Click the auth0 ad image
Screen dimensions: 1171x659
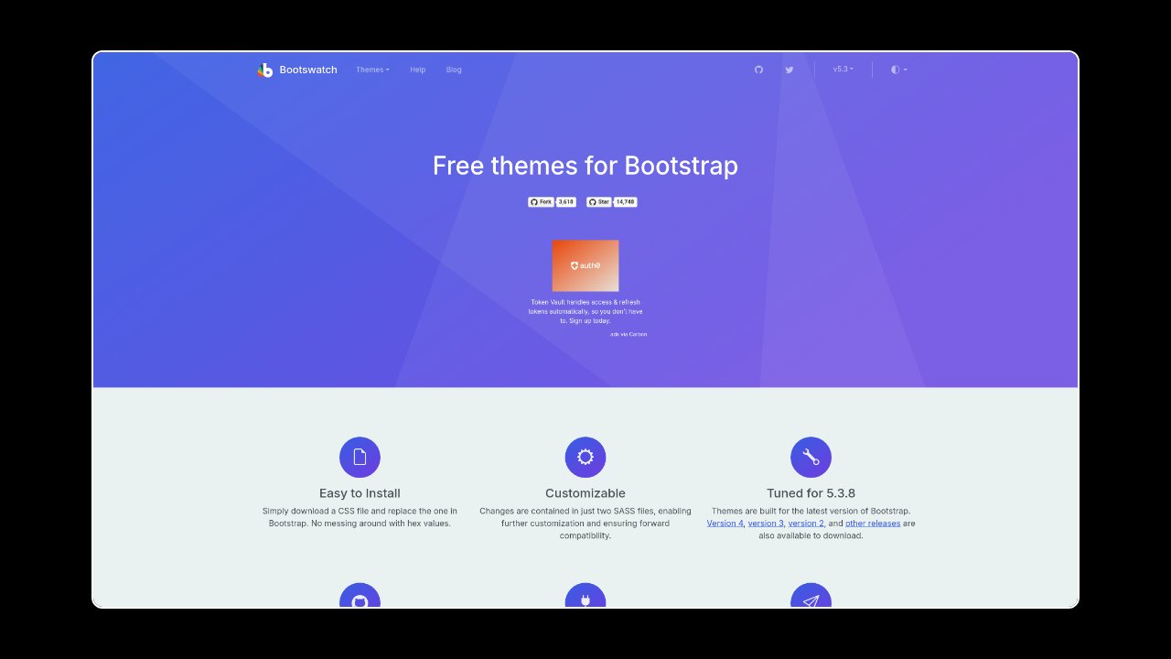pyautogui.click(x=585, y=265)
